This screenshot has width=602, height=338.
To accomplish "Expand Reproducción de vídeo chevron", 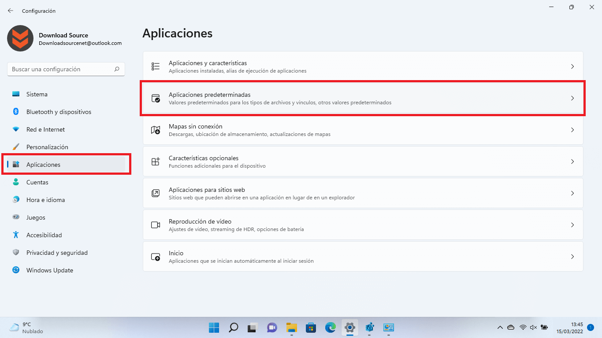I will click(572, 225).
